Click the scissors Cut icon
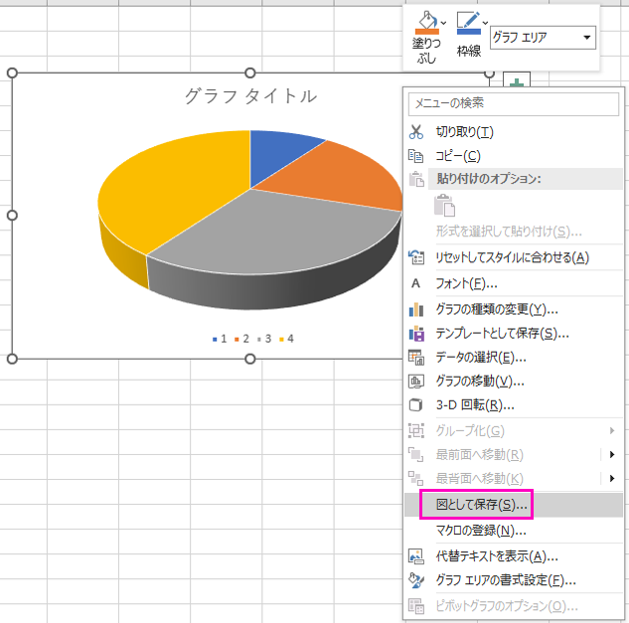 pos(416,132)
